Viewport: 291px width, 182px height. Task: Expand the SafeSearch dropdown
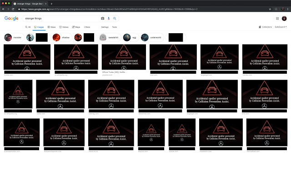click(x=281, y=27)
